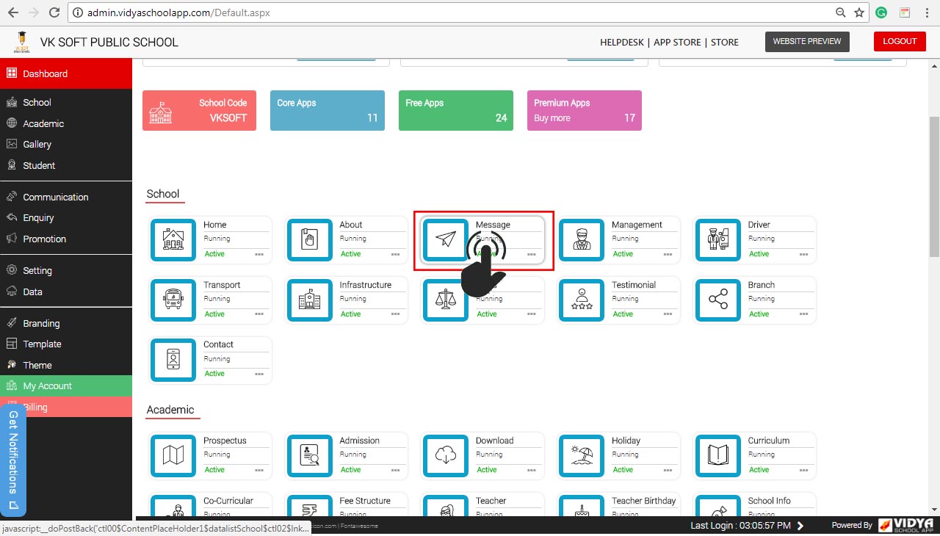Click the Free Apps tile
Viewport: 940px width, 536px height.
[x=456, y=110]
